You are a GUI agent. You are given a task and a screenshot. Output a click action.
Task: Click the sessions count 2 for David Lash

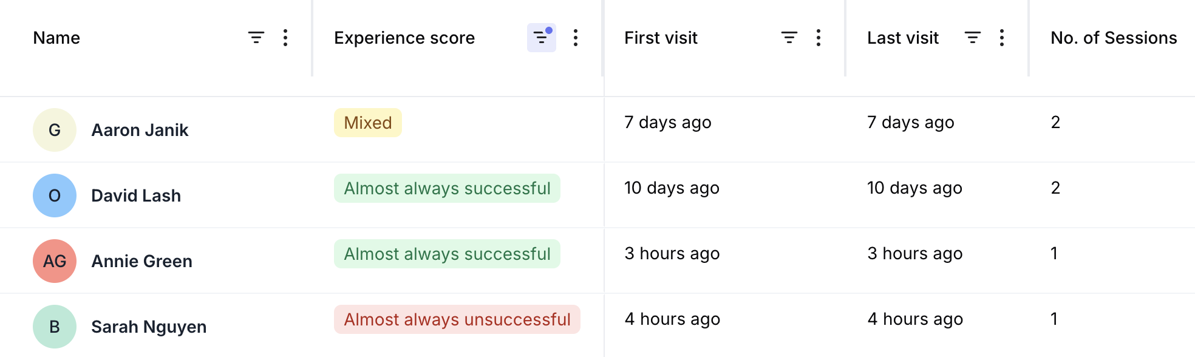[x=1055, y=188]
